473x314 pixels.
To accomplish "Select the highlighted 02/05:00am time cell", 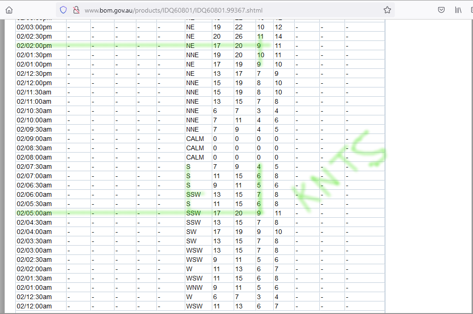I will pos(34,213).
